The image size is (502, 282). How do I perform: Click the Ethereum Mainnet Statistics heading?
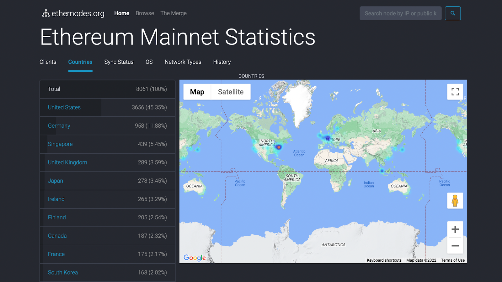(x=178, y=37)
